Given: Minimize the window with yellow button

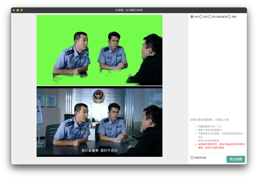Looking at the screenshot, I should click(18, 10).
